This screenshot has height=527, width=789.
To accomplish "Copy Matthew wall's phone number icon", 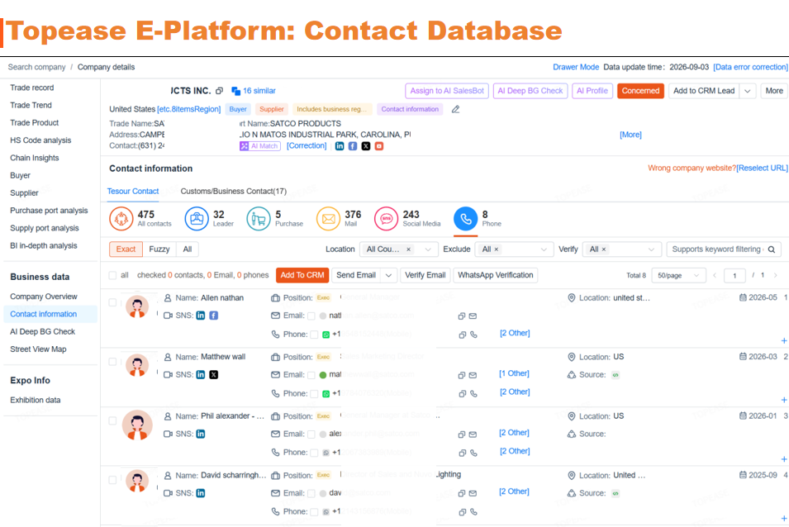I will (x=462, y=394).
